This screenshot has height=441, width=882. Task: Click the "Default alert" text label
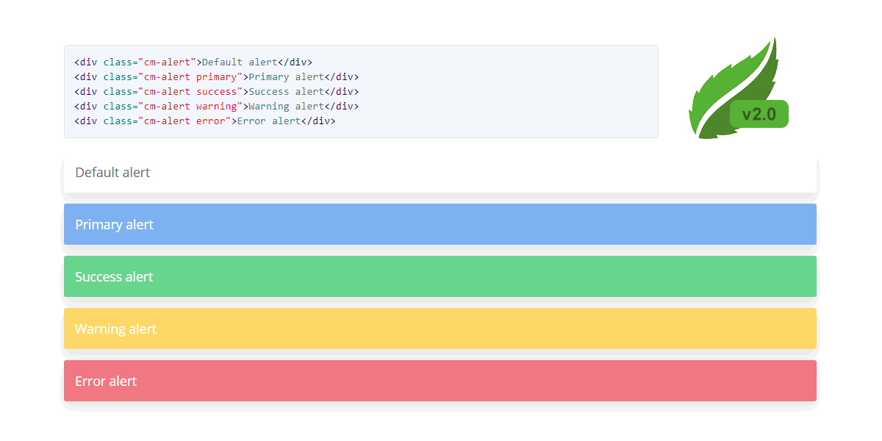112,173
